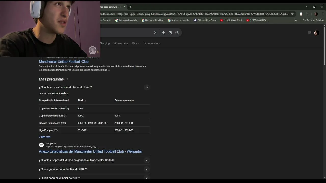
Task: Click the 'Títulos' column header
Action: [81, 100]
